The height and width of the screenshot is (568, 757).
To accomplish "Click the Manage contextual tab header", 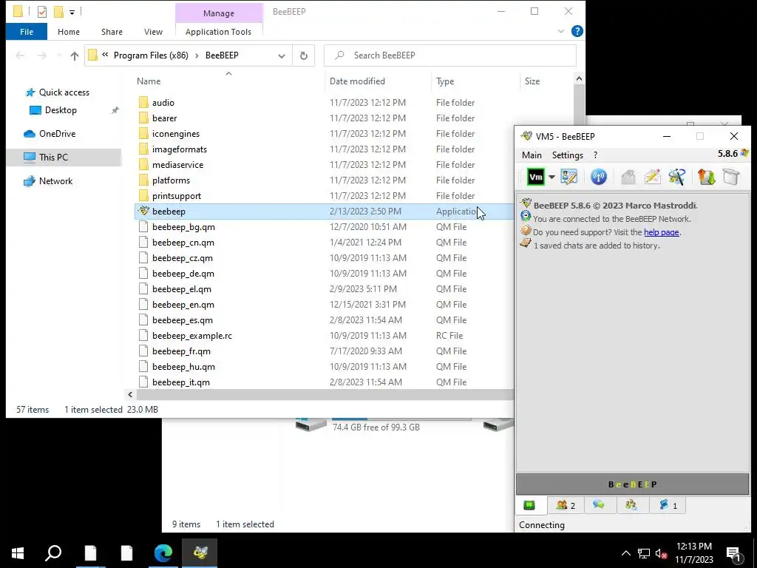I will (219, 13).
